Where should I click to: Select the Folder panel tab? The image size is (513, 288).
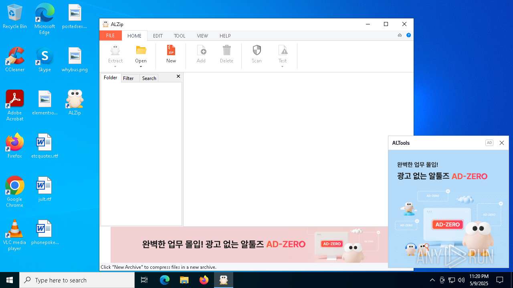(x=111, y=78)
